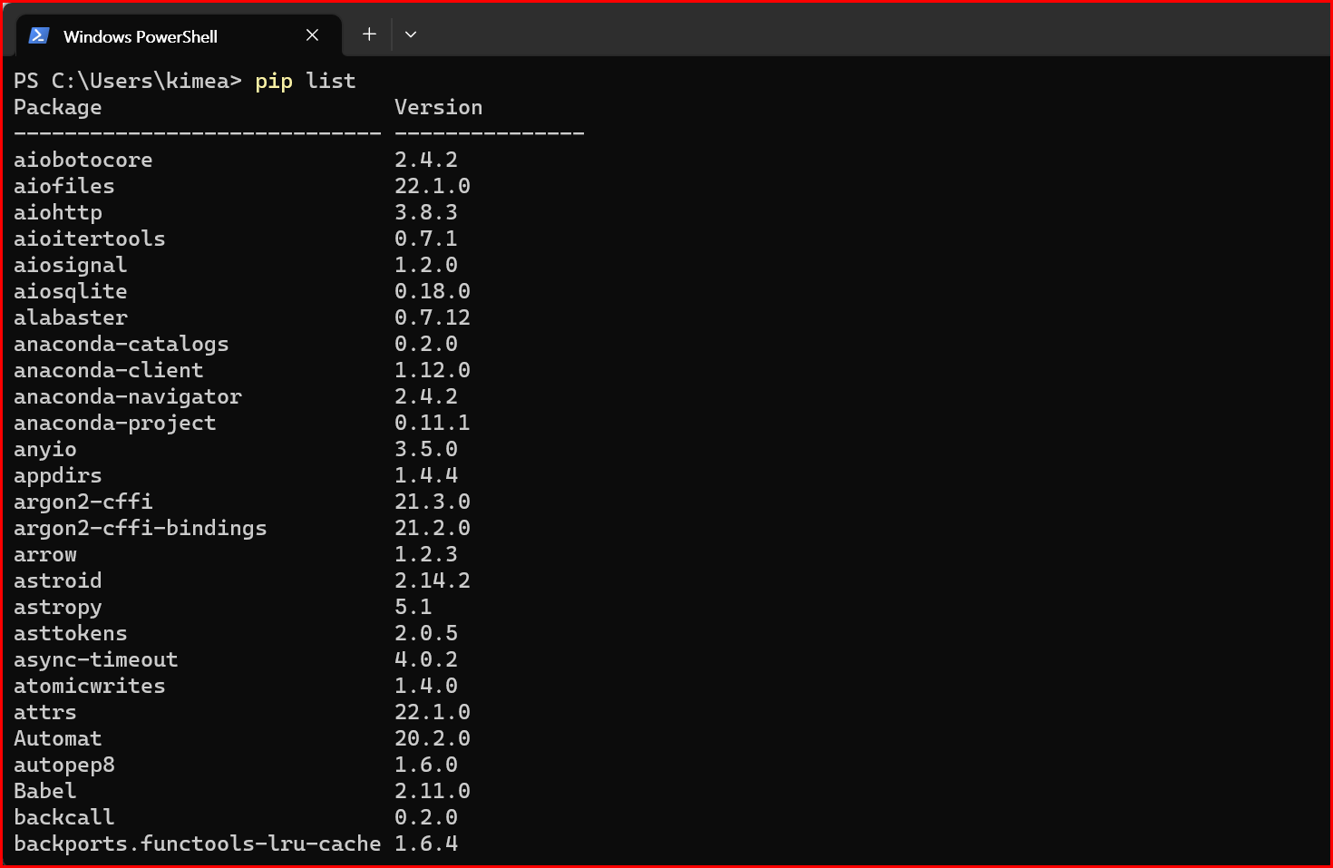Click version 20.2.0 of Automat
This screenshot has height=868, width=1333.
pyautogui.click(x=432, y=738)
